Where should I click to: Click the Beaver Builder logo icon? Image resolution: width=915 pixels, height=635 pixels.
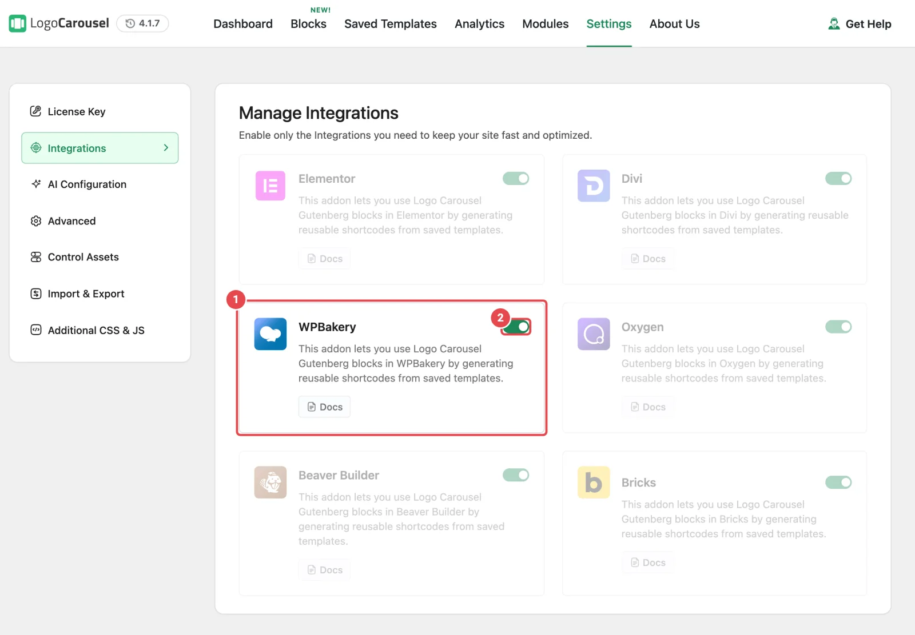270,483
